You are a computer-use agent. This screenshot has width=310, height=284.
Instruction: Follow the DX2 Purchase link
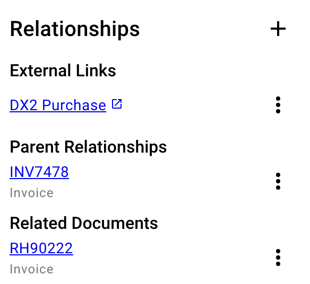pyautogui.click(x=58, y=105)
